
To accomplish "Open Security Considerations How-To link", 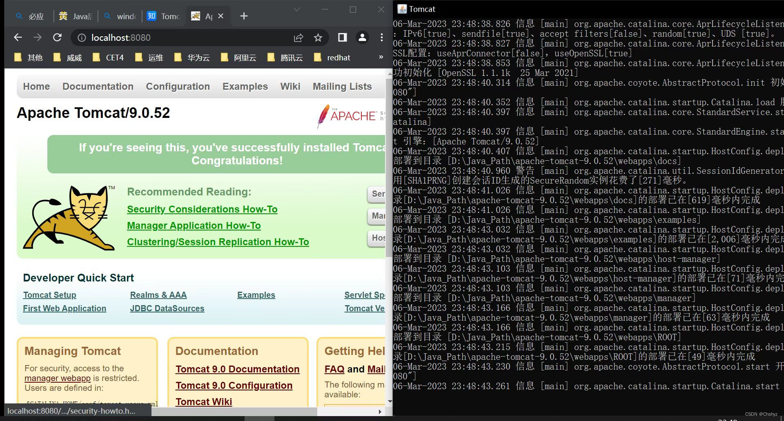I will pyautogui.click(x=202, y=209).
